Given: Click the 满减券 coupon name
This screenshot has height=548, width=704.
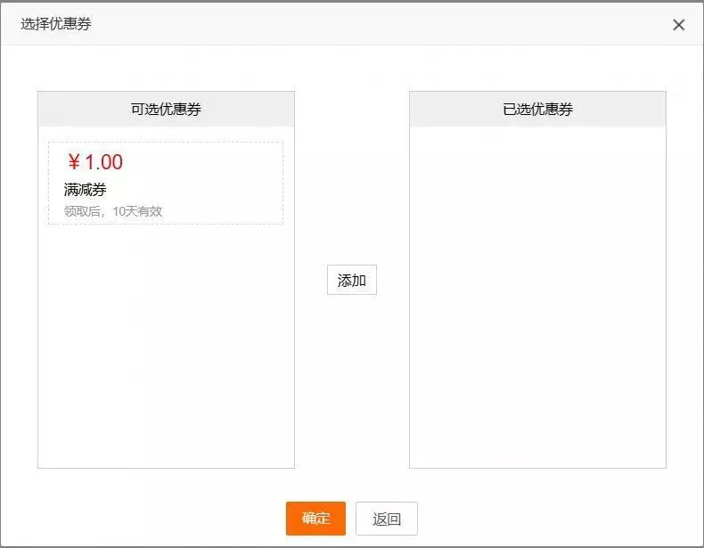Looking at the screenshot, I should pyautogui.click(x=86, y=189).
